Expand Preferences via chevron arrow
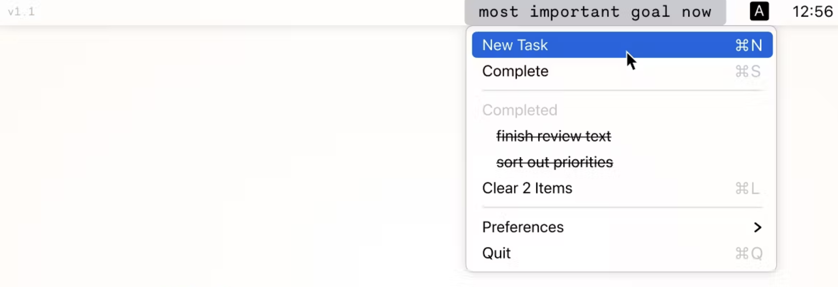838x287 pixels. [757, 227]
